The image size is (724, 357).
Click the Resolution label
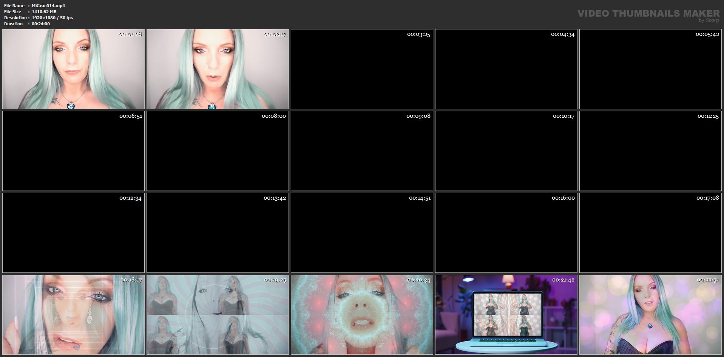point(15,18)
